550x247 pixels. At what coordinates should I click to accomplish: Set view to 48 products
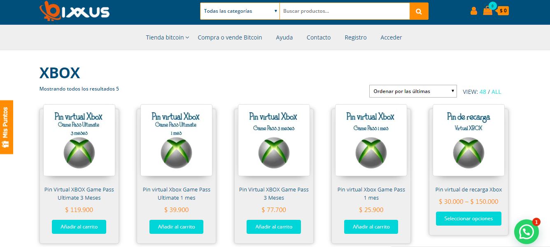point(483,92)
